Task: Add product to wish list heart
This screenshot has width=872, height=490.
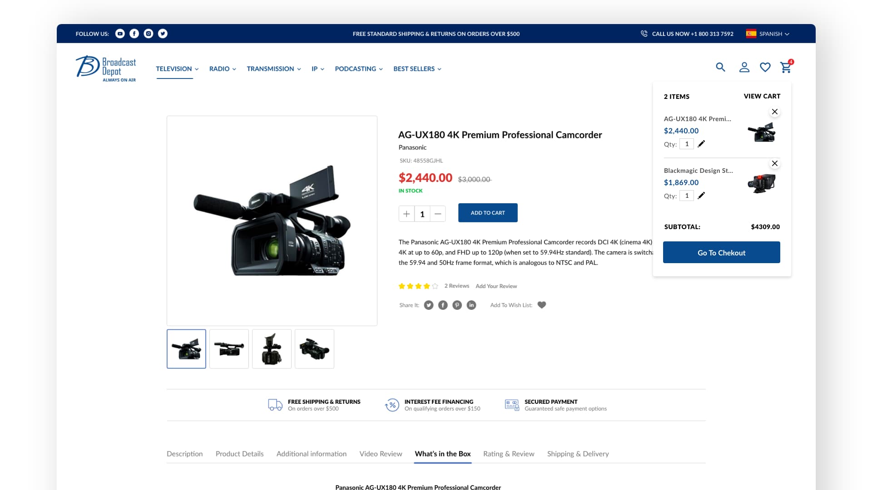Action: (542, 305)
